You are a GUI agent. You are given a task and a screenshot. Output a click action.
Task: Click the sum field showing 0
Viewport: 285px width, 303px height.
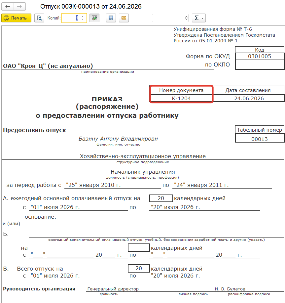point(170,18)
